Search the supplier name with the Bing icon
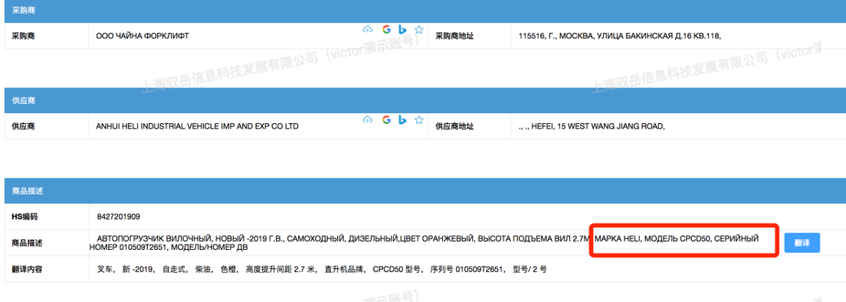 402,119
